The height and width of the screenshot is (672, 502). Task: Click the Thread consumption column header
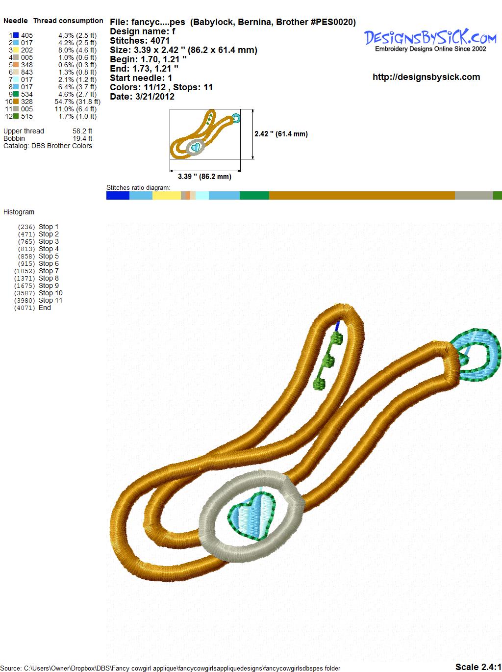tap(68, 21)
